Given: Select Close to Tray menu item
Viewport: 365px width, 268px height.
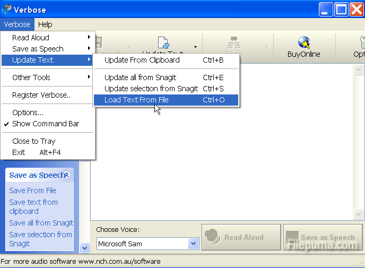Looking at the screenshot, I should click(x=48, y=141).
